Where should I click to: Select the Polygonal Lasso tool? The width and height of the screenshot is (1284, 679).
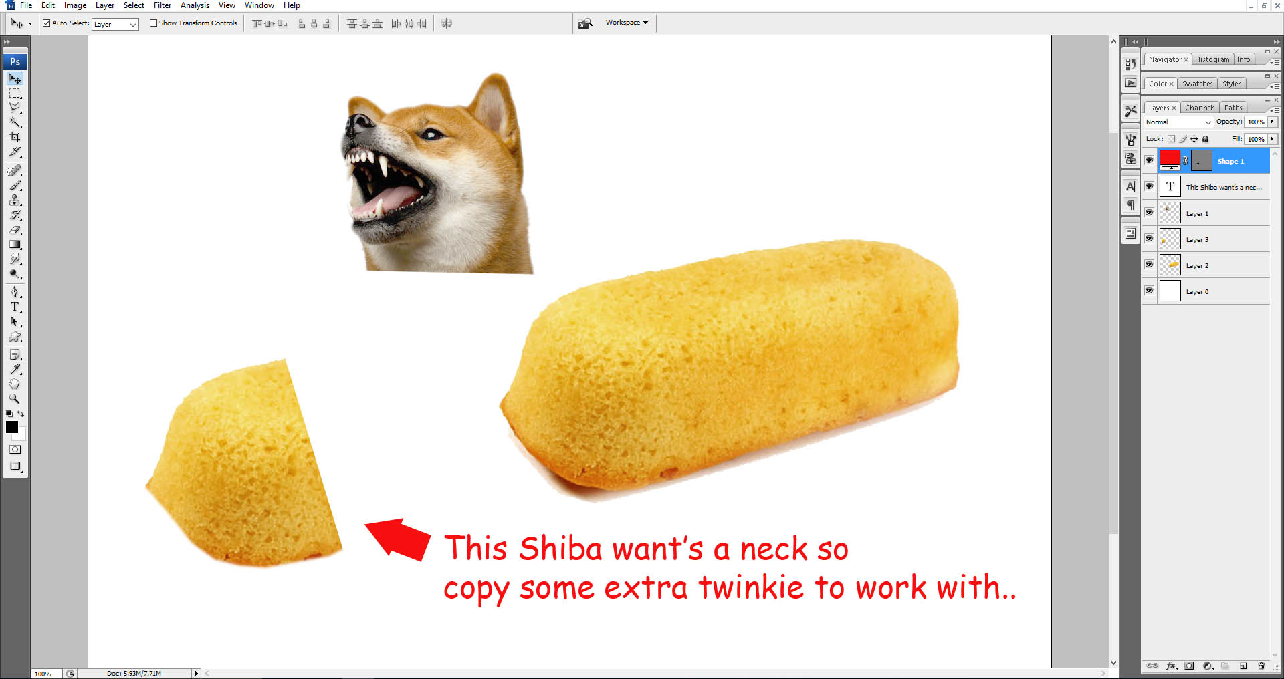[x=15, y=108]
